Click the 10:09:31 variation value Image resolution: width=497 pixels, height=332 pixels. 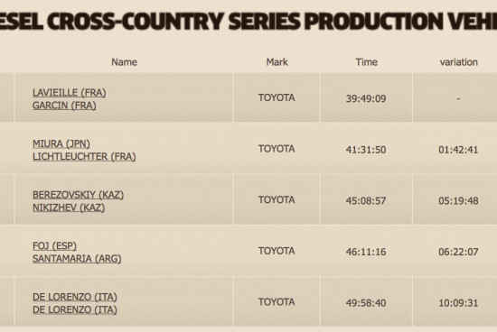click(458, 303)
